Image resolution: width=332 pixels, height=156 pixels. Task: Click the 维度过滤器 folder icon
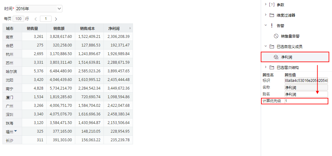pos(272,15)
